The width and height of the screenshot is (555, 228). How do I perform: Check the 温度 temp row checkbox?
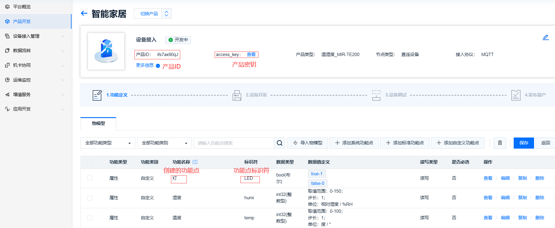[x=90, y=218]
